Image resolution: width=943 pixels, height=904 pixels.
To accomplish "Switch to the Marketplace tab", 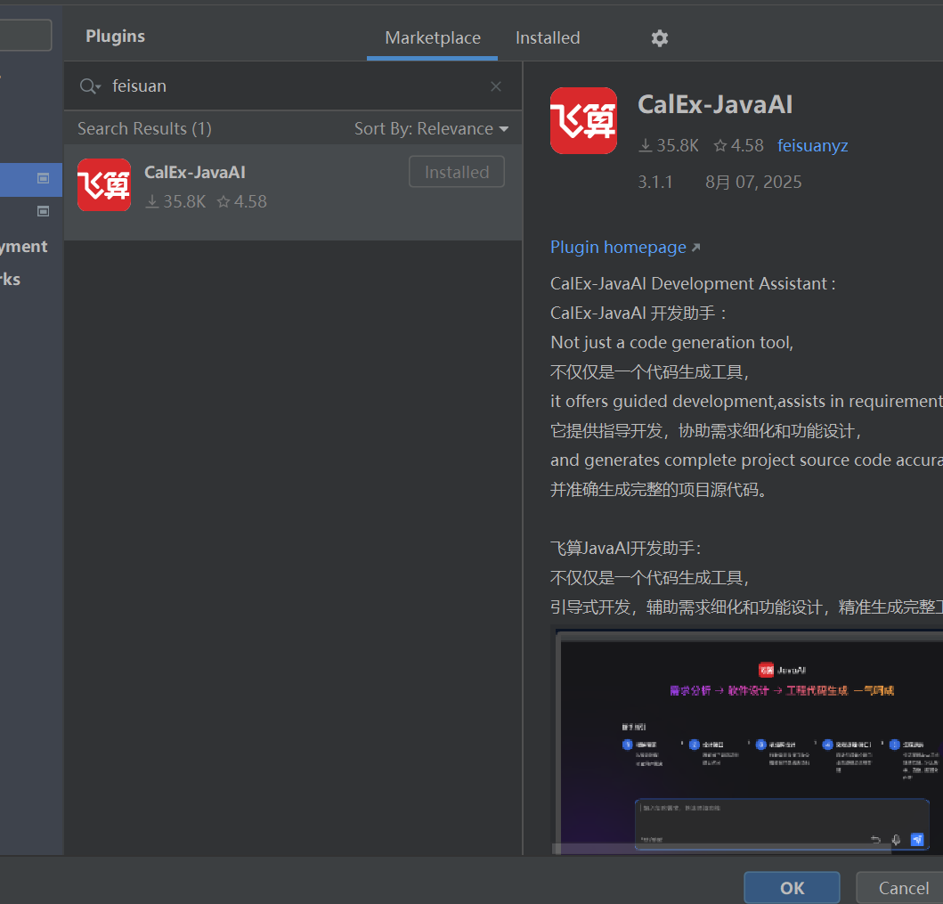I will pyautogui.click(x=433, y=38).
